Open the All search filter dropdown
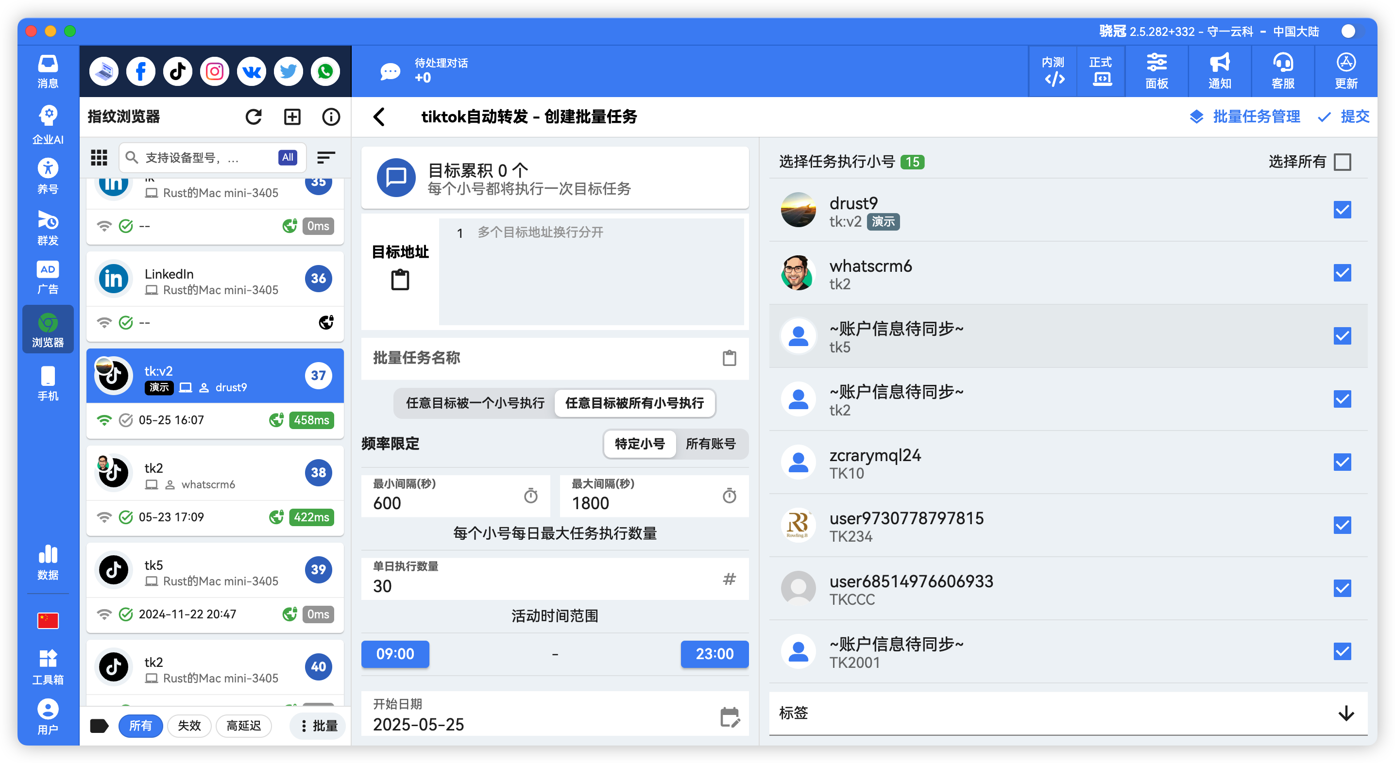 click(287, 157)
